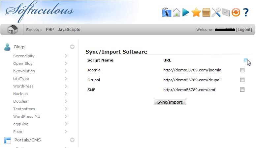
Task: Check the Drupal row checkbox
Action: tap(242, 80)
